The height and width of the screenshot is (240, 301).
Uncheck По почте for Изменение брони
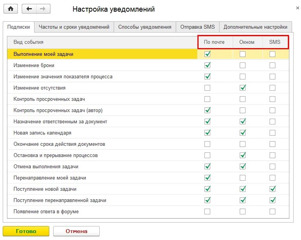click(x=207, y=66)
